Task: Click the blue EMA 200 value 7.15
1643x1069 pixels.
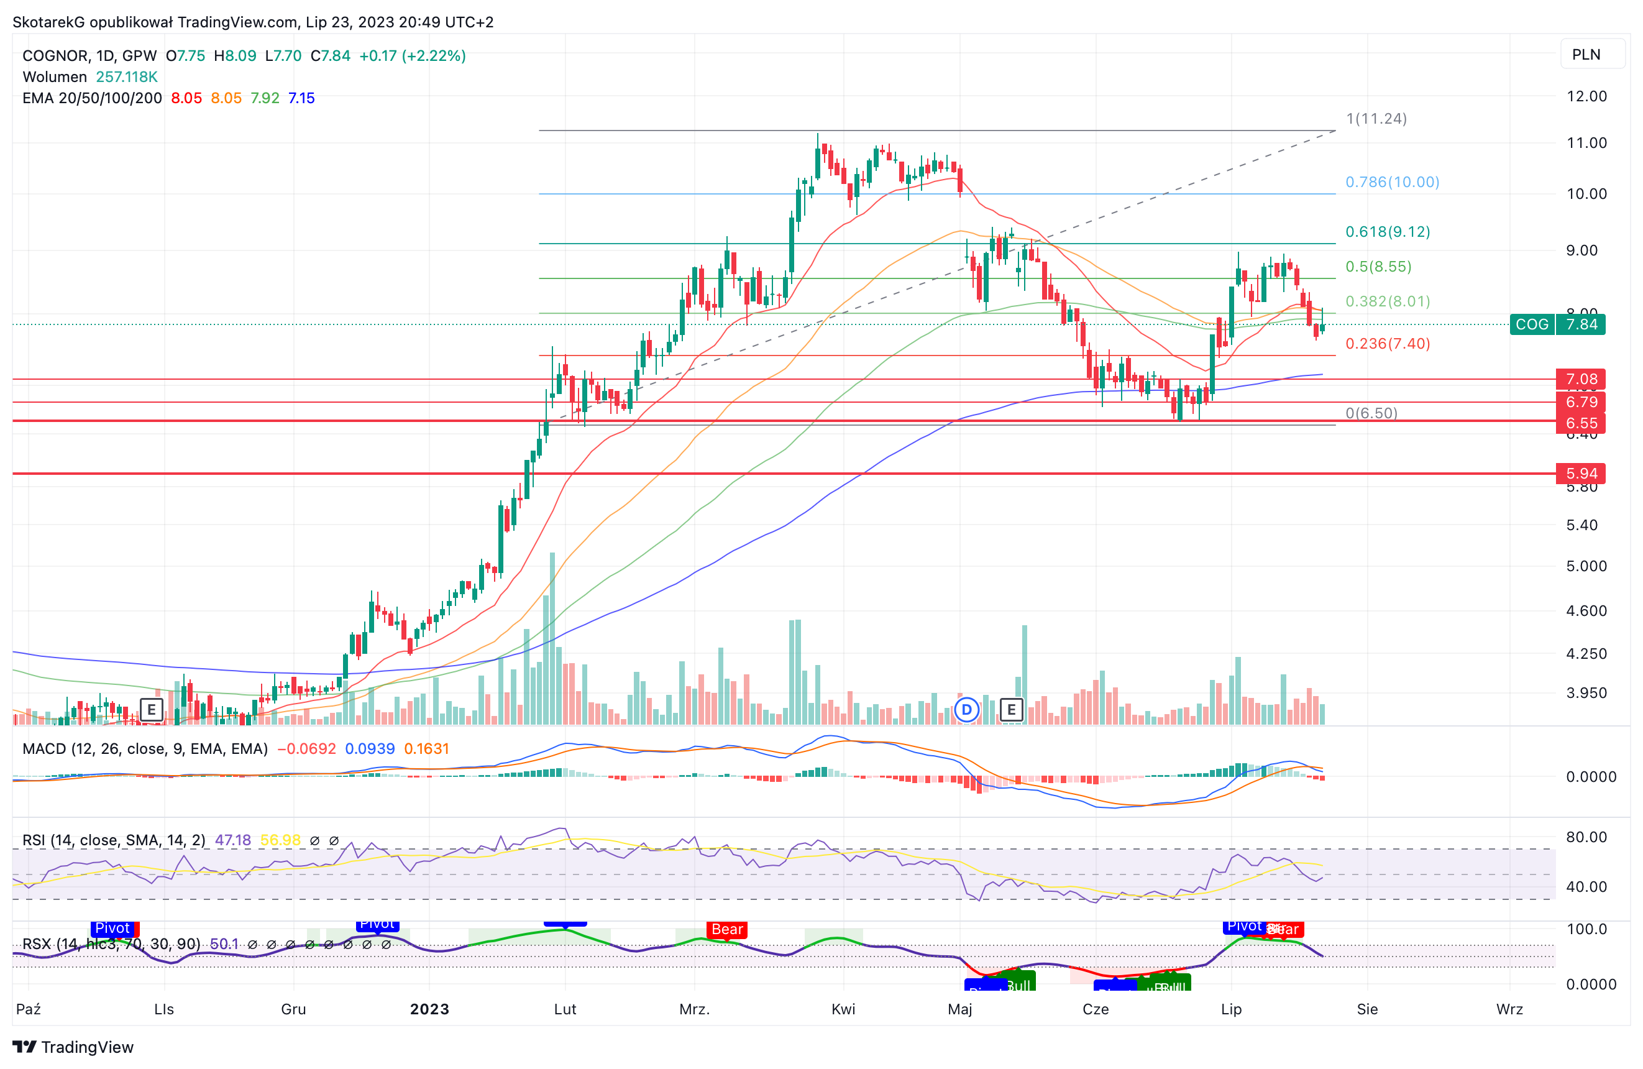Action: click(301, 98)
